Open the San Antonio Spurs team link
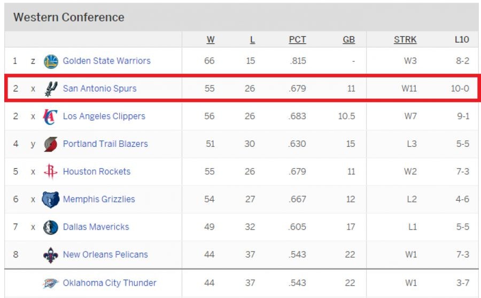Viewport: 481px width, 298px height. 100,88
